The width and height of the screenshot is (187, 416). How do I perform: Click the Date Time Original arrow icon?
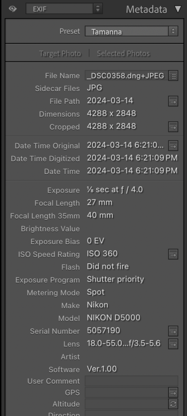(173, 146)
